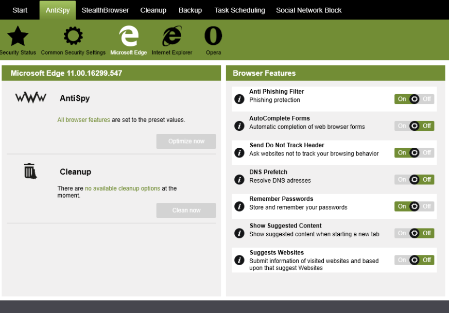Click the Browser Features panel header
Image resolution: width=449 pixels, height=313 pixels.
(335, 73)
